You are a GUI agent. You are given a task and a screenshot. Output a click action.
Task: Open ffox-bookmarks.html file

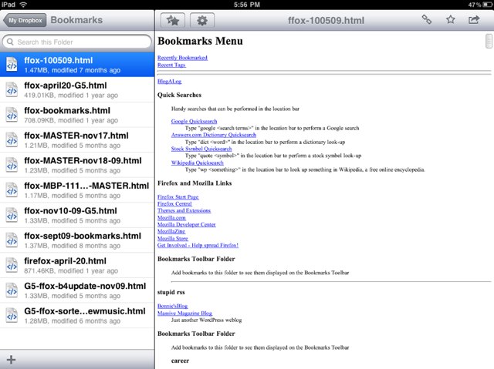coord(77,115)
